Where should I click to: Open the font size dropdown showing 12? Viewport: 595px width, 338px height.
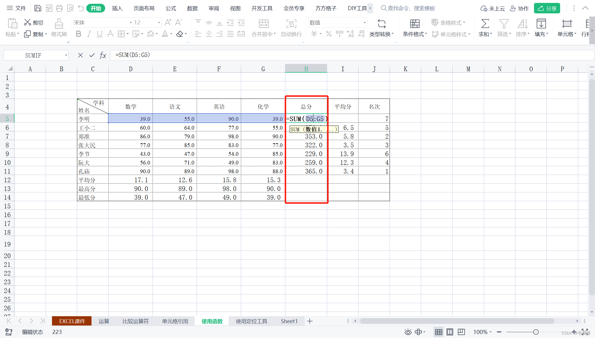pyautogui.click(x=159, y=22)
